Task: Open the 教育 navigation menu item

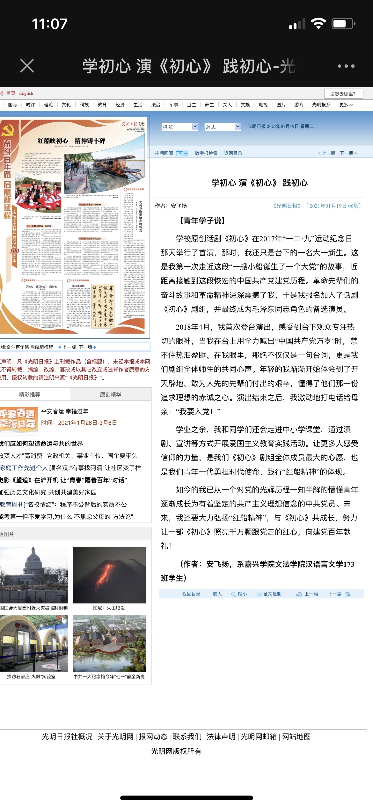Action: [102, 105]
